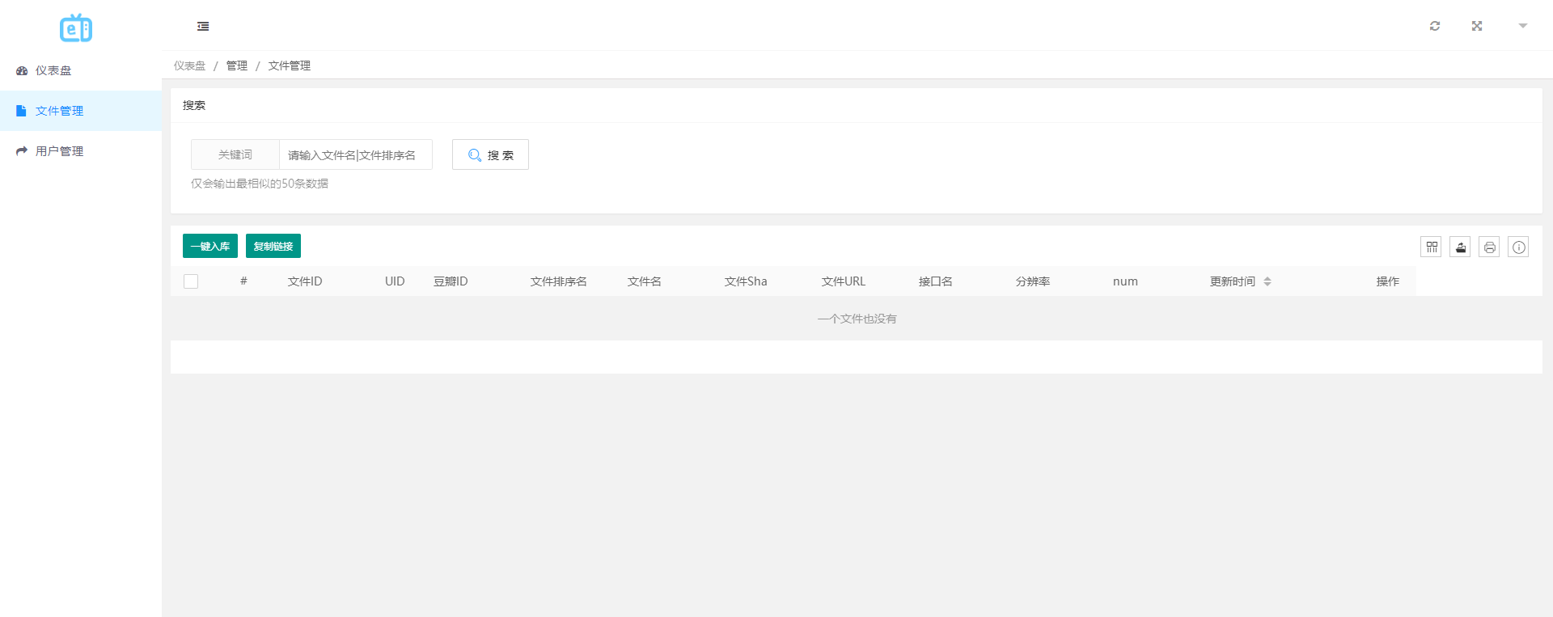Click the 搜索 search button

click(x=490, y=154)
